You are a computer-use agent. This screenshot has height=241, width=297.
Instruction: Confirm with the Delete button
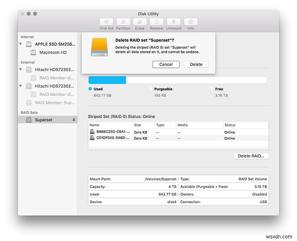coord(196,64)
